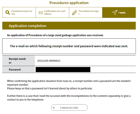Click 'I return to a list.' button
Image resolution: width=140 pixels, height=114 pixels.
[69, 108]
